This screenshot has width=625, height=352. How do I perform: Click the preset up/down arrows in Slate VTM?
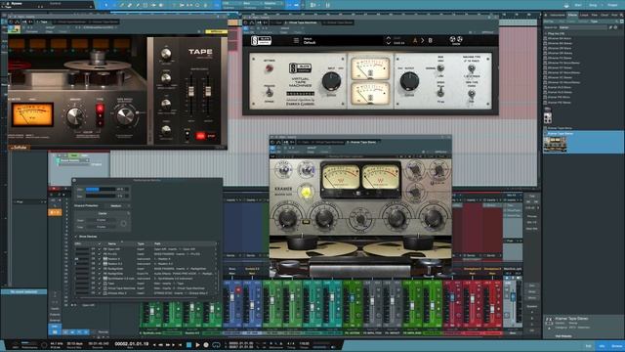click(x=389, y=40)
